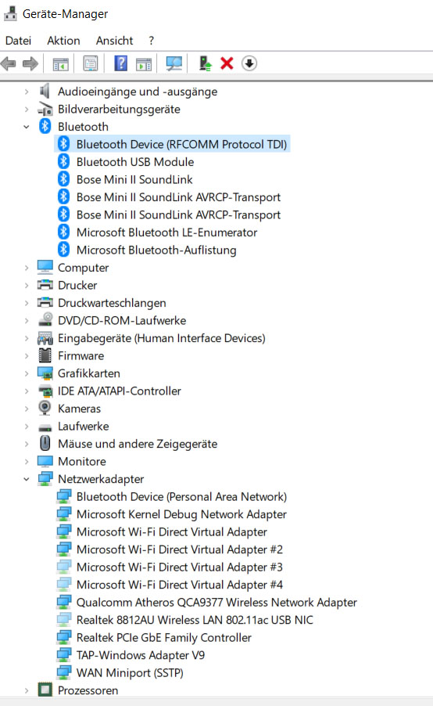This screenshot has height=706, width=433.
Task: Click the red X uninstall device icon
Action: point(227,63)
